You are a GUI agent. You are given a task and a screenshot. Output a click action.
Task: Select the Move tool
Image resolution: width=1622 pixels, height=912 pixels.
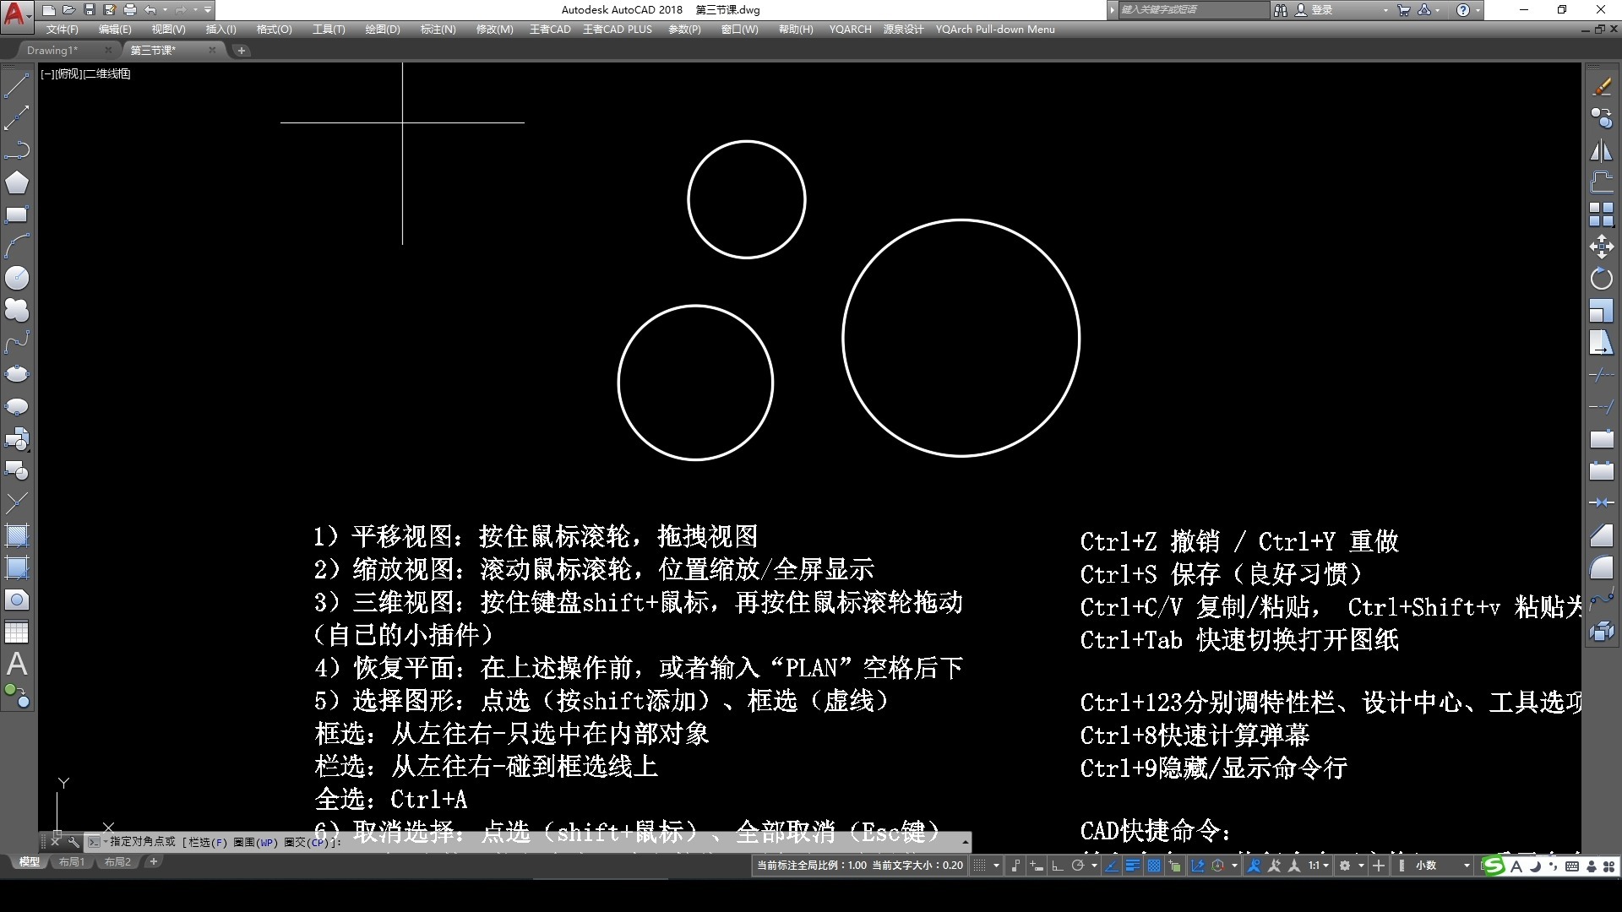coord(1601,247)
